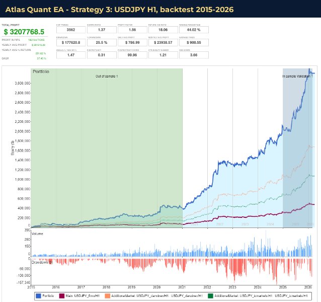This screenshot has height=302, width=321.
Task: Click the 2,000,000 equity axis tick
Action: click(x=23, y=131)
